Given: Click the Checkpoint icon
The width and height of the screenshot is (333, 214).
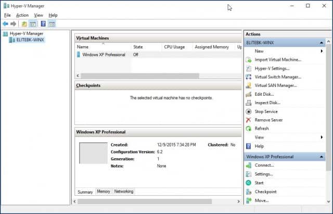Looking at the screenshot, I should coord(249,192).
